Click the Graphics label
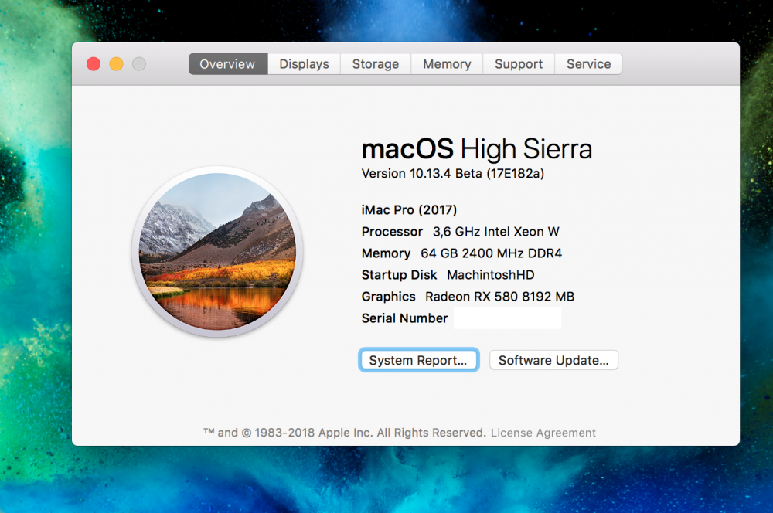 coord(389,297)
